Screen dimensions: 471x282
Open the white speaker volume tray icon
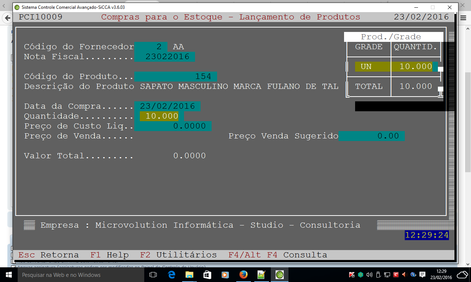tap(369, 275)
